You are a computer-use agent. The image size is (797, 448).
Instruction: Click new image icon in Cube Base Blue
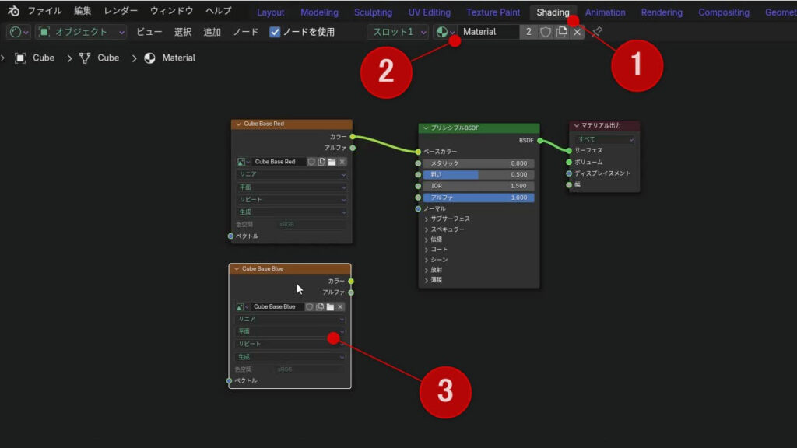point(320,306)
